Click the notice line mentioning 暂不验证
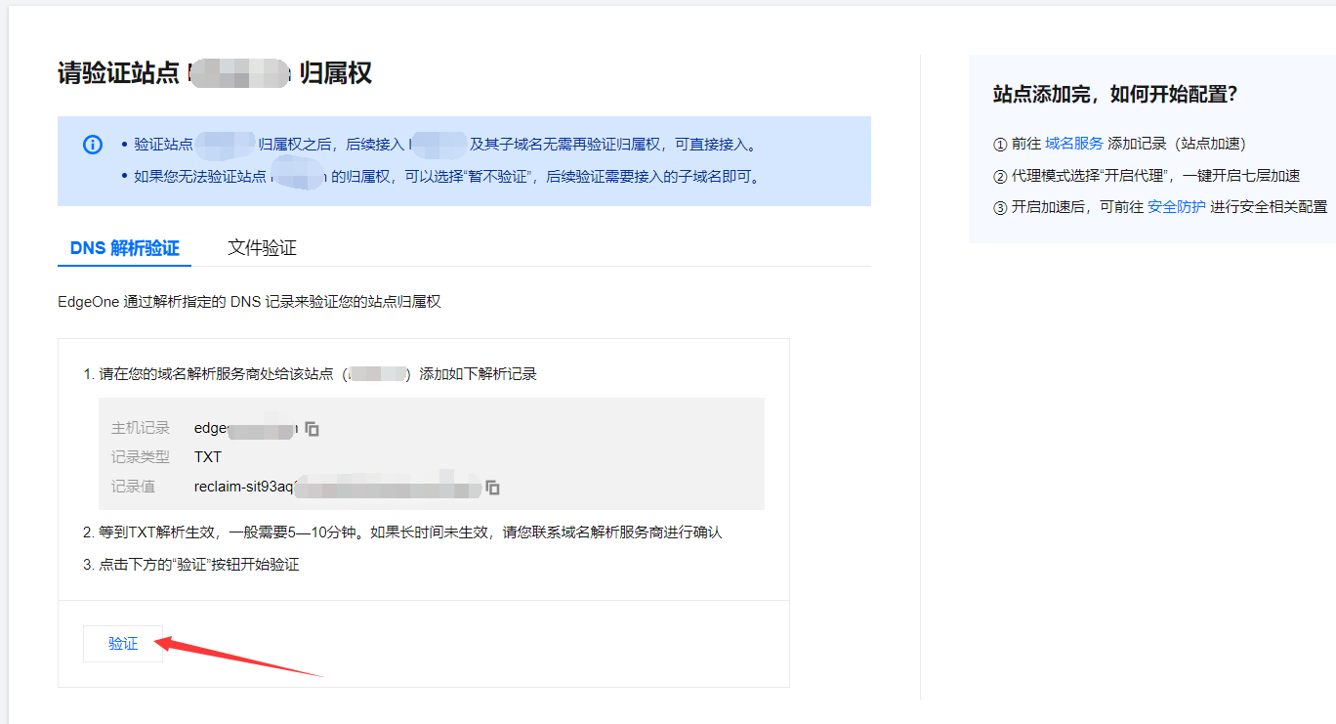 447,177
